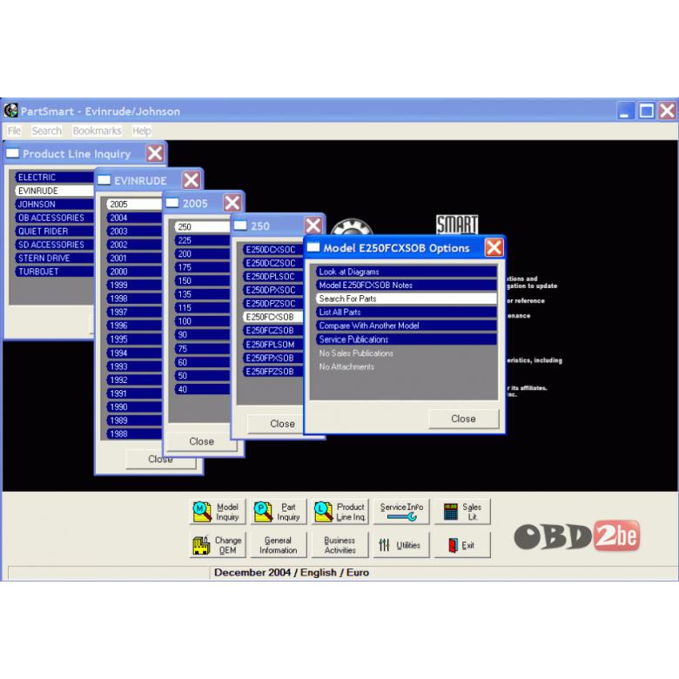Select List All Parts option

(x=407, y=312)
